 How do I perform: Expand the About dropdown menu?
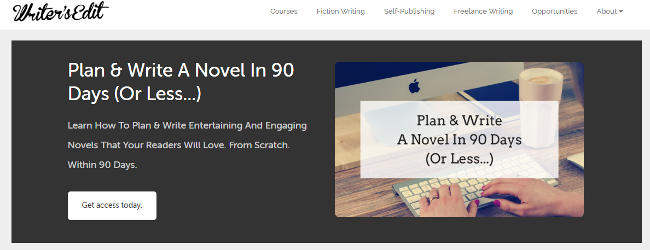coord(610,11)
